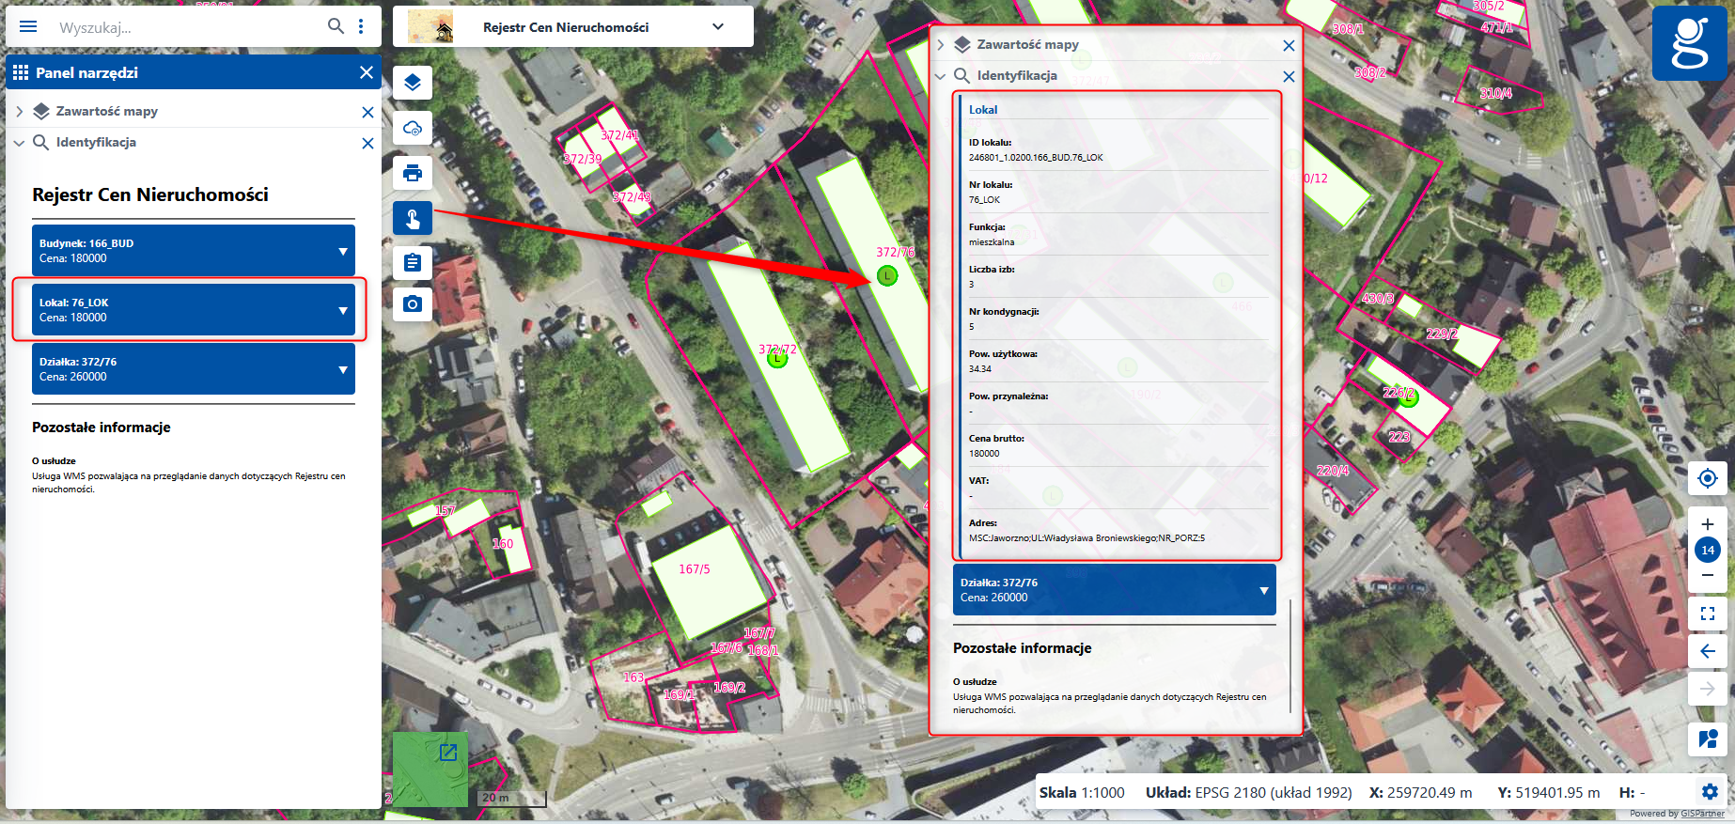1735x824 pixels.
Task: Click the printer icon in map toolbar
Action: pyautogui.click(x=413, y=173)
